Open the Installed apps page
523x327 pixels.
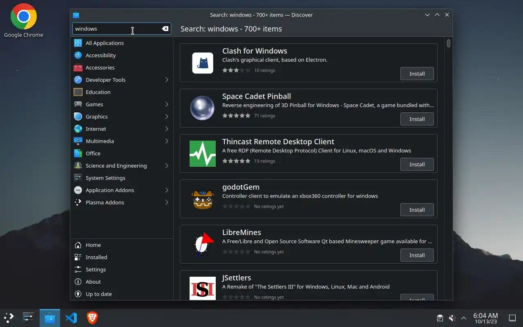[x=122, y=257]
